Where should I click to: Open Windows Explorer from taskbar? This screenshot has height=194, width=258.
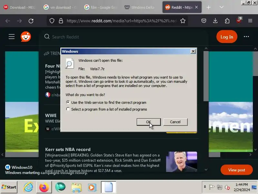(76, 188)
